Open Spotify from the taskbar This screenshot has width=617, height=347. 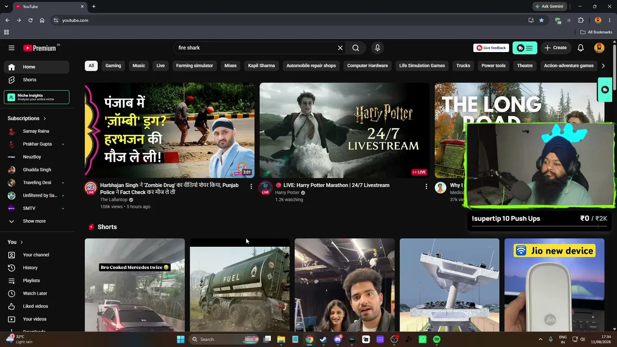tap(437, 339)
